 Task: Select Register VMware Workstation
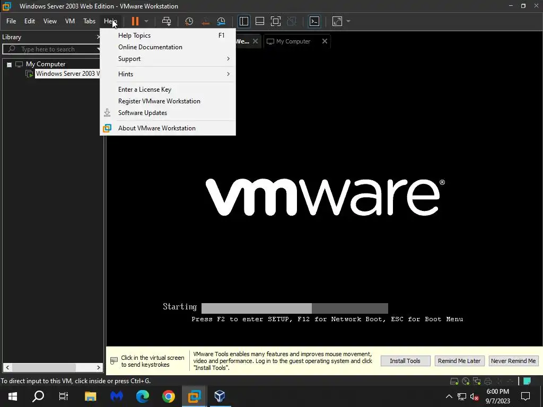coord(168,101)
